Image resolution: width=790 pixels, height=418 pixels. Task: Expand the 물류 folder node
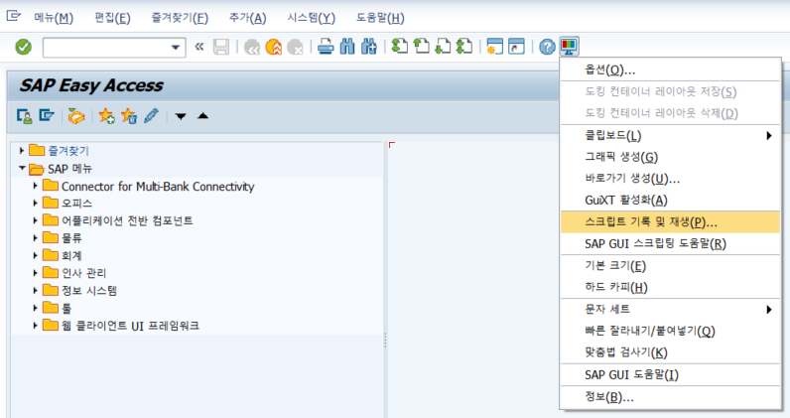[x=35, y=238]
